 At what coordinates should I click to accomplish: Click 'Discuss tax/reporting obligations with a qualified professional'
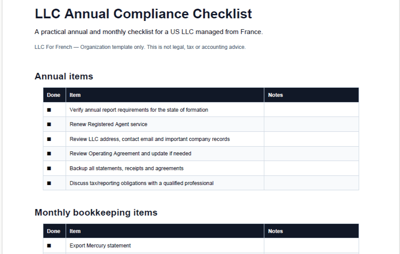point(141,183)
